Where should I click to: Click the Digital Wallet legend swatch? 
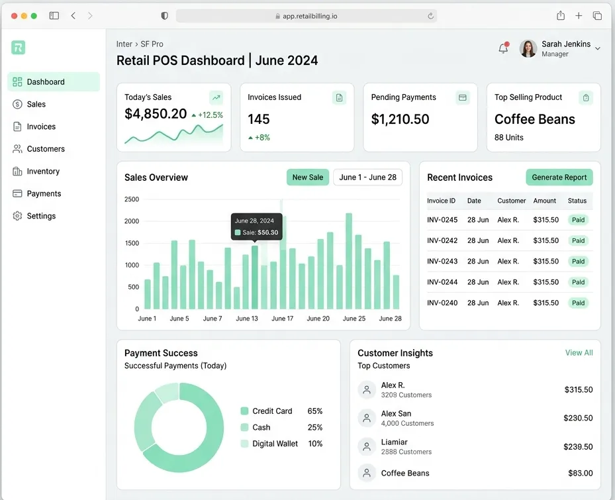244,444
